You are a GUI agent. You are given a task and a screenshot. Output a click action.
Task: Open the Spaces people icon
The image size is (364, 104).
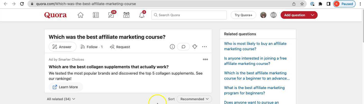(126, 15)
